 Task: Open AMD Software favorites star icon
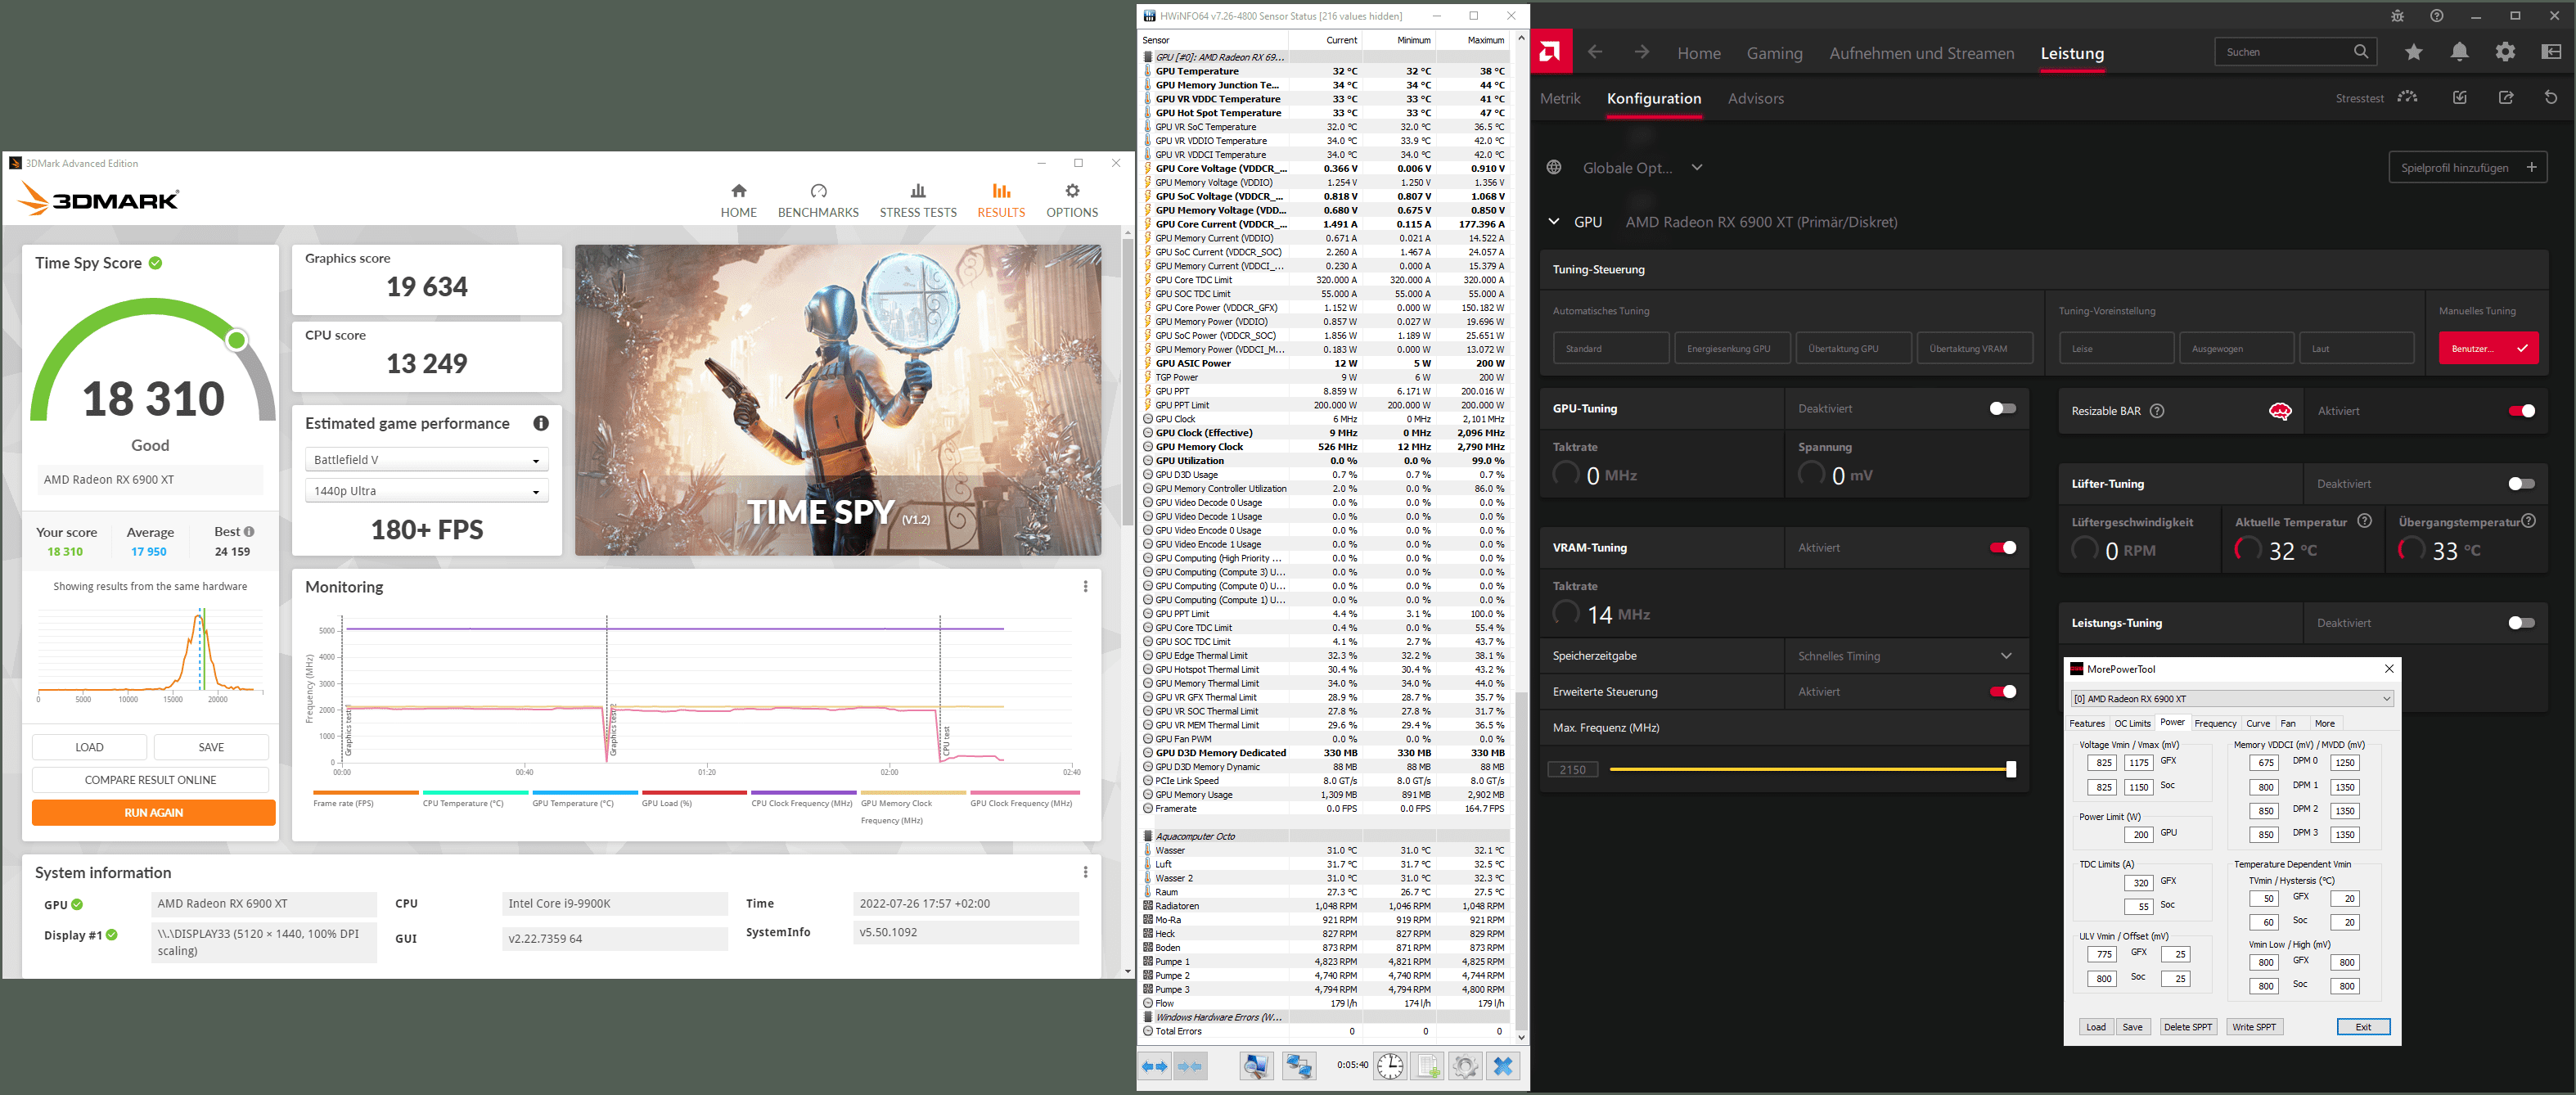[2414, 52]
